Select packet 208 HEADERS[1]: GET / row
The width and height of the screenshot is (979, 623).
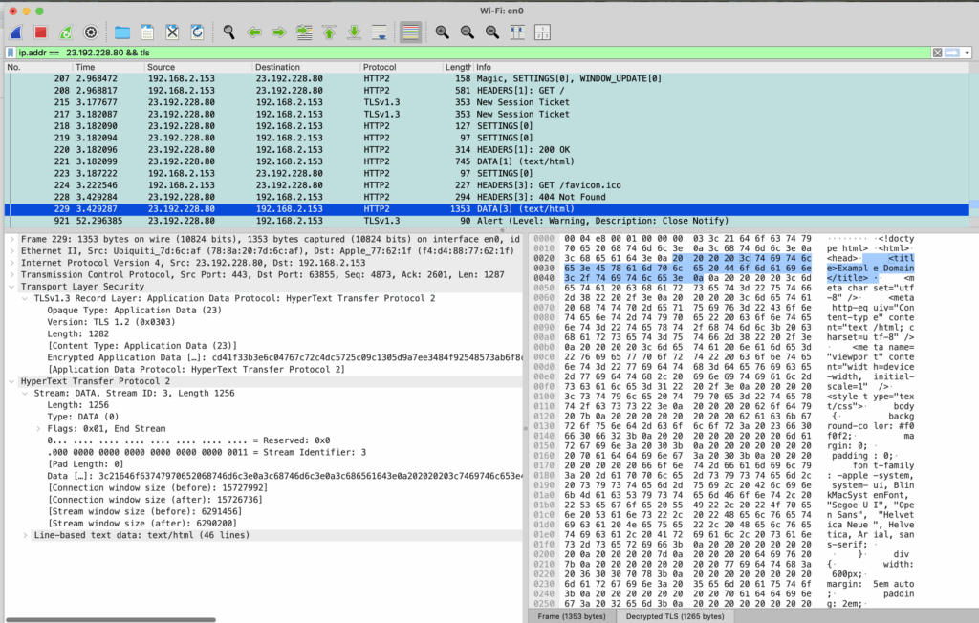pos(487,91)
